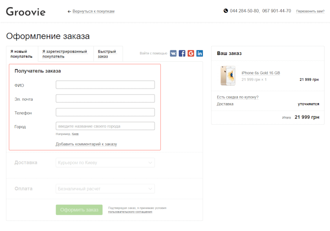Sign in with VK icon
330x231 pixels.
click(x=173, y=53)
